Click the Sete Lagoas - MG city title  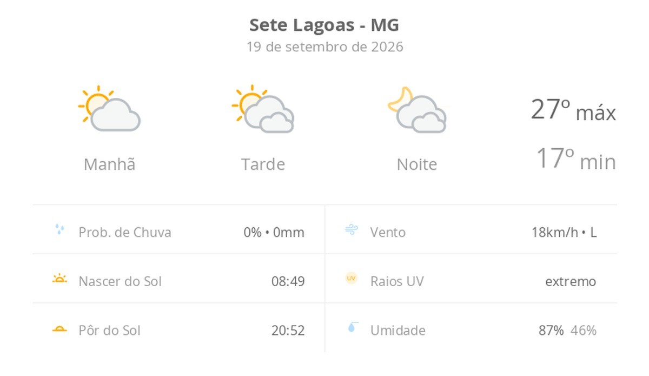coord(325,25)
